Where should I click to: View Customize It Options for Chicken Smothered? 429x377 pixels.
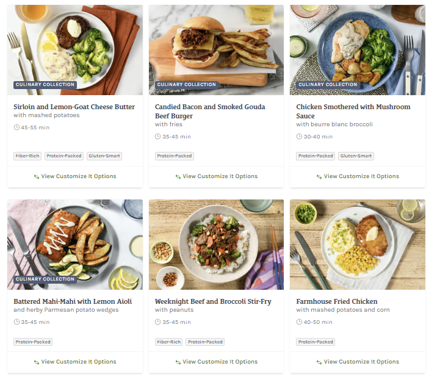click(x=358, y=176)
